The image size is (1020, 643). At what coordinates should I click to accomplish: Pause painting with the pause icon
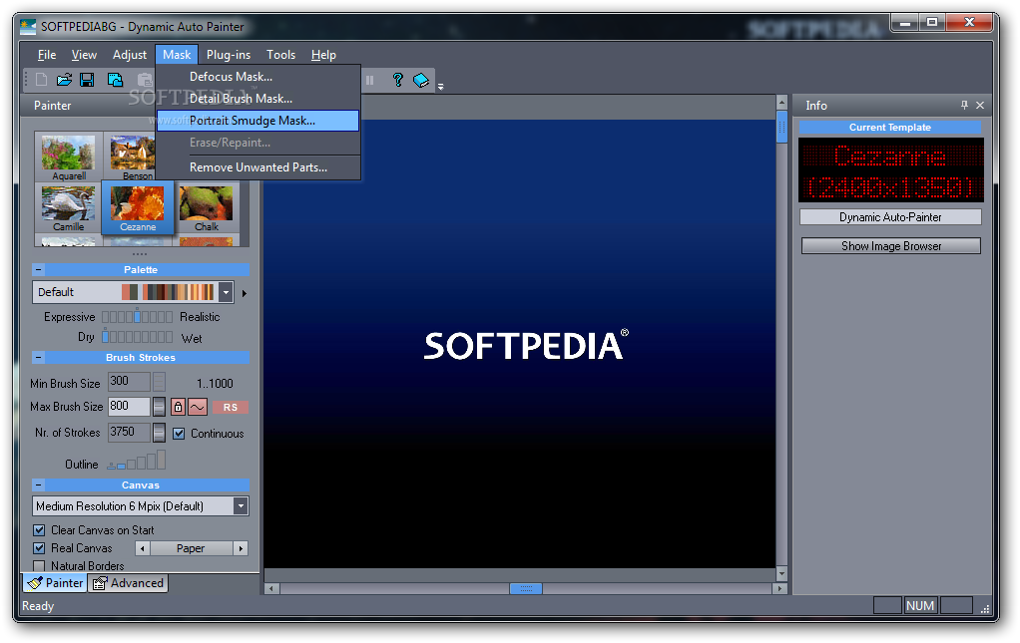pyautogui.click(x=369, y=80)
